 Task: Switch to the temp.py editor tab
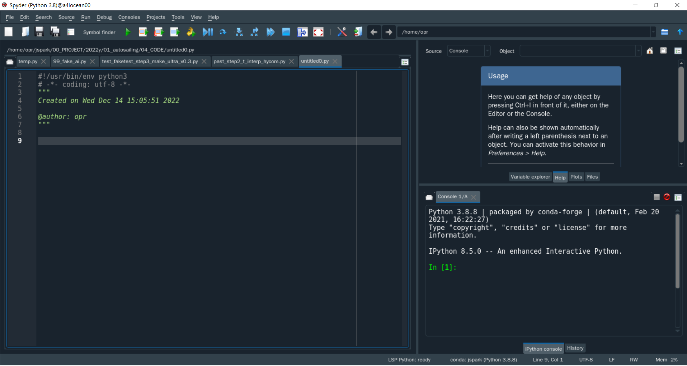[28, 62]
